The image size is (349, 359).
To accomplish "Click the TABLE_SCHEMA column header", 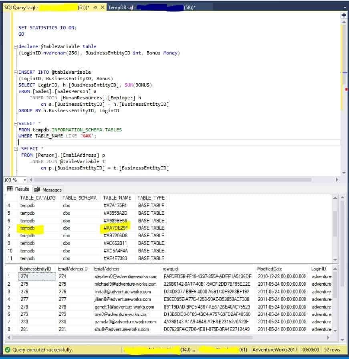I will 79,198.
